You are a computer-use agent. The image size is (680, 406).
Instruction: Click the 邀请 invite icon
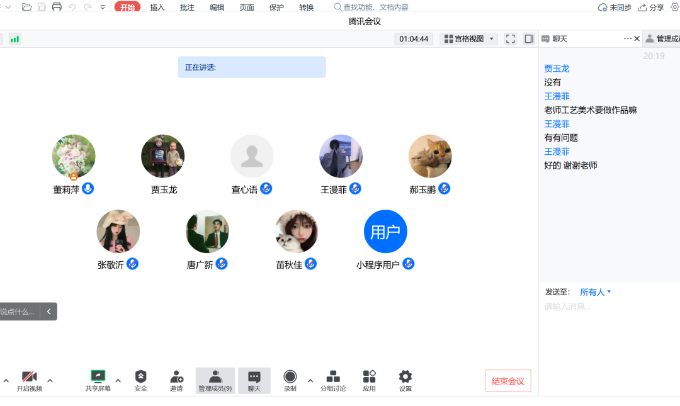pos(176,381)
